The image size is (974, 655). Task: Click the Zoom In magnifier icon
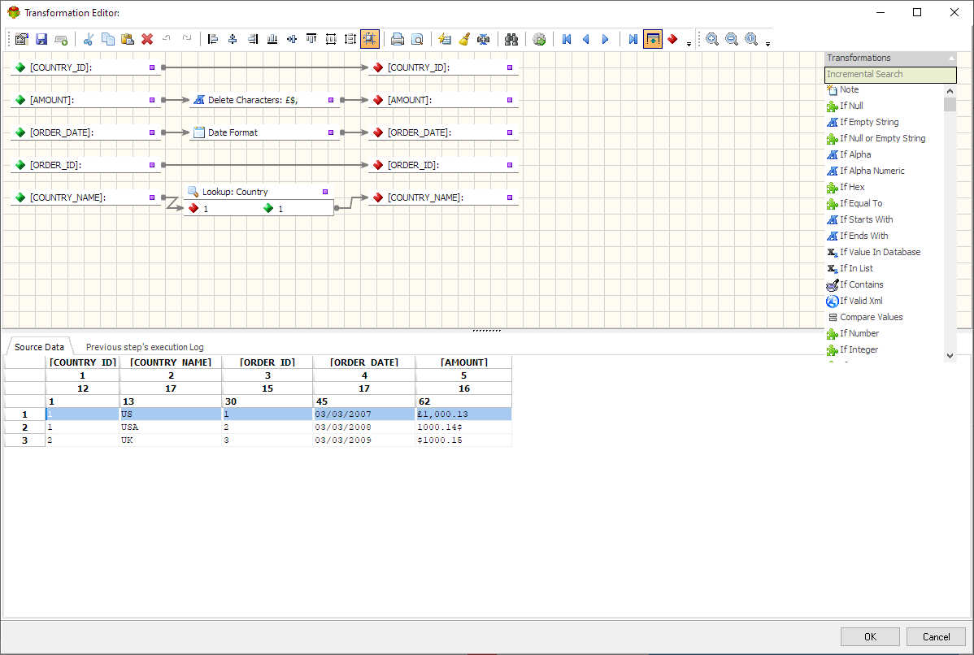[712, 39]
